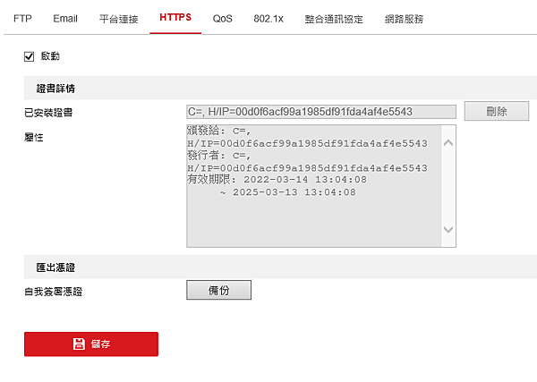The height and width of the screenshot is (382, 537).
Task: Click the ~ 2025-03-13 13:04:08 expiry text
Action: 287,192
